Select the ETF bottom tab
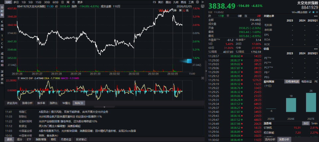319x142 pixels. pyautogui.click(x=29, y=139)
